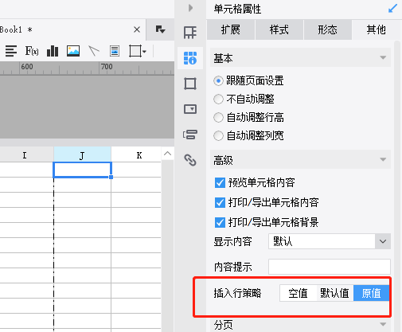Click the selected cell in column J

82,170
